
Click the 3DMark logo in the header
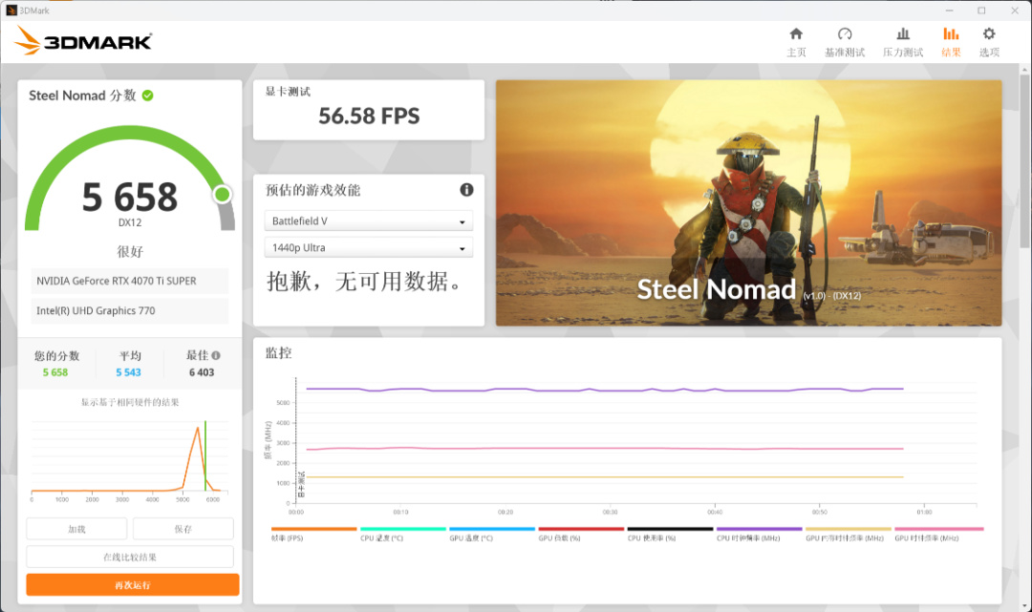pyautogui.click(x=83, y=41)
